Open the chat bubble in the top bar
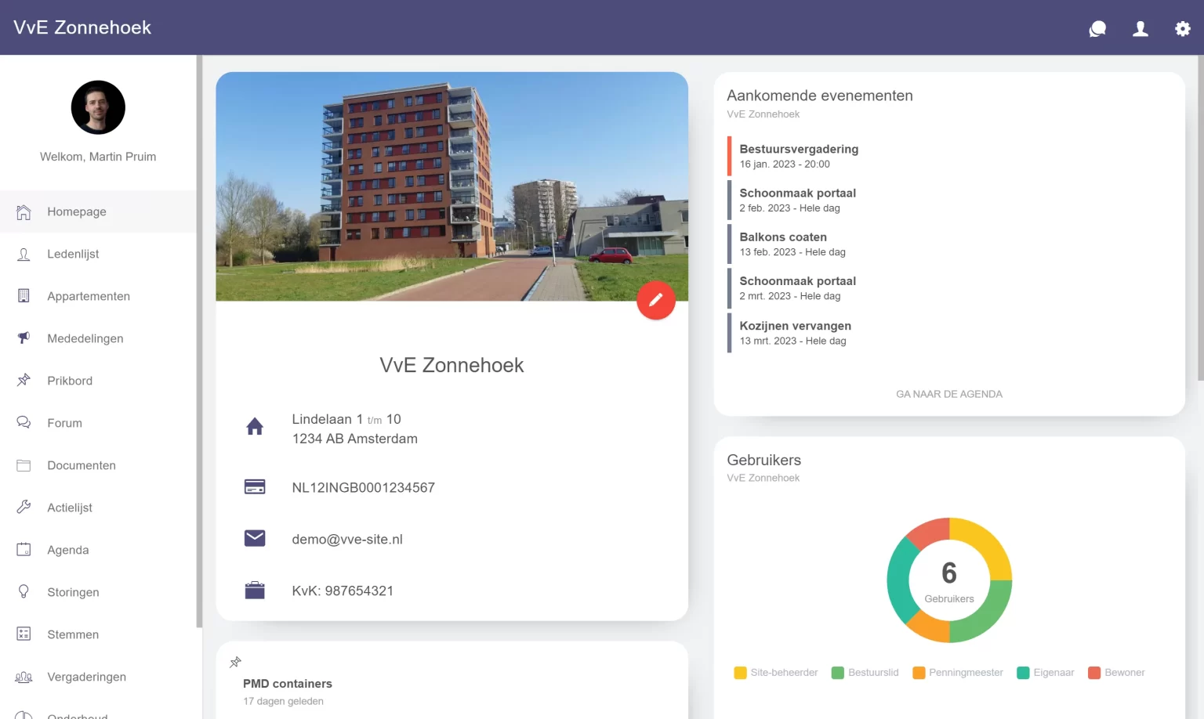Image resolution: width=1204 pixels, height=719 pixels. tap(1097, 28)
